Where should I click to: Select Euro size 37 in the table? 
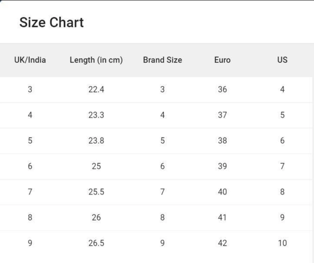(x=222, y=115)
